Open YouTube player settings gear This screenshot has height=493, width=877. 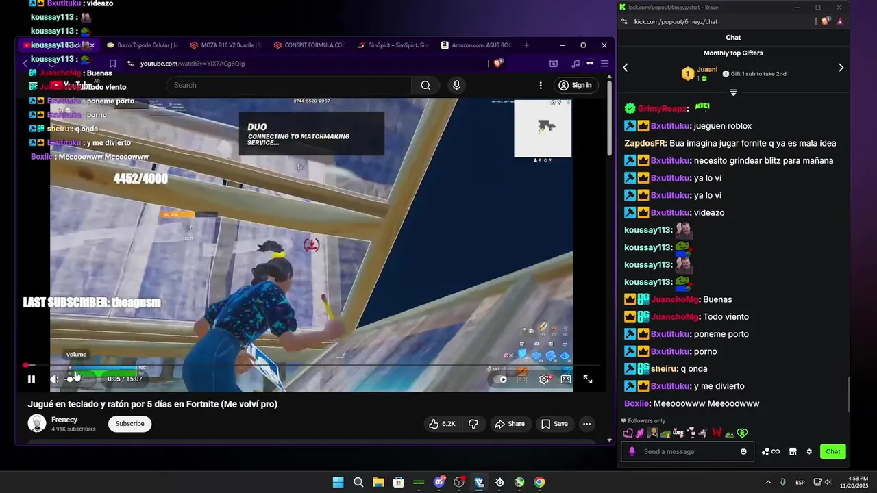tap(544, 379)
